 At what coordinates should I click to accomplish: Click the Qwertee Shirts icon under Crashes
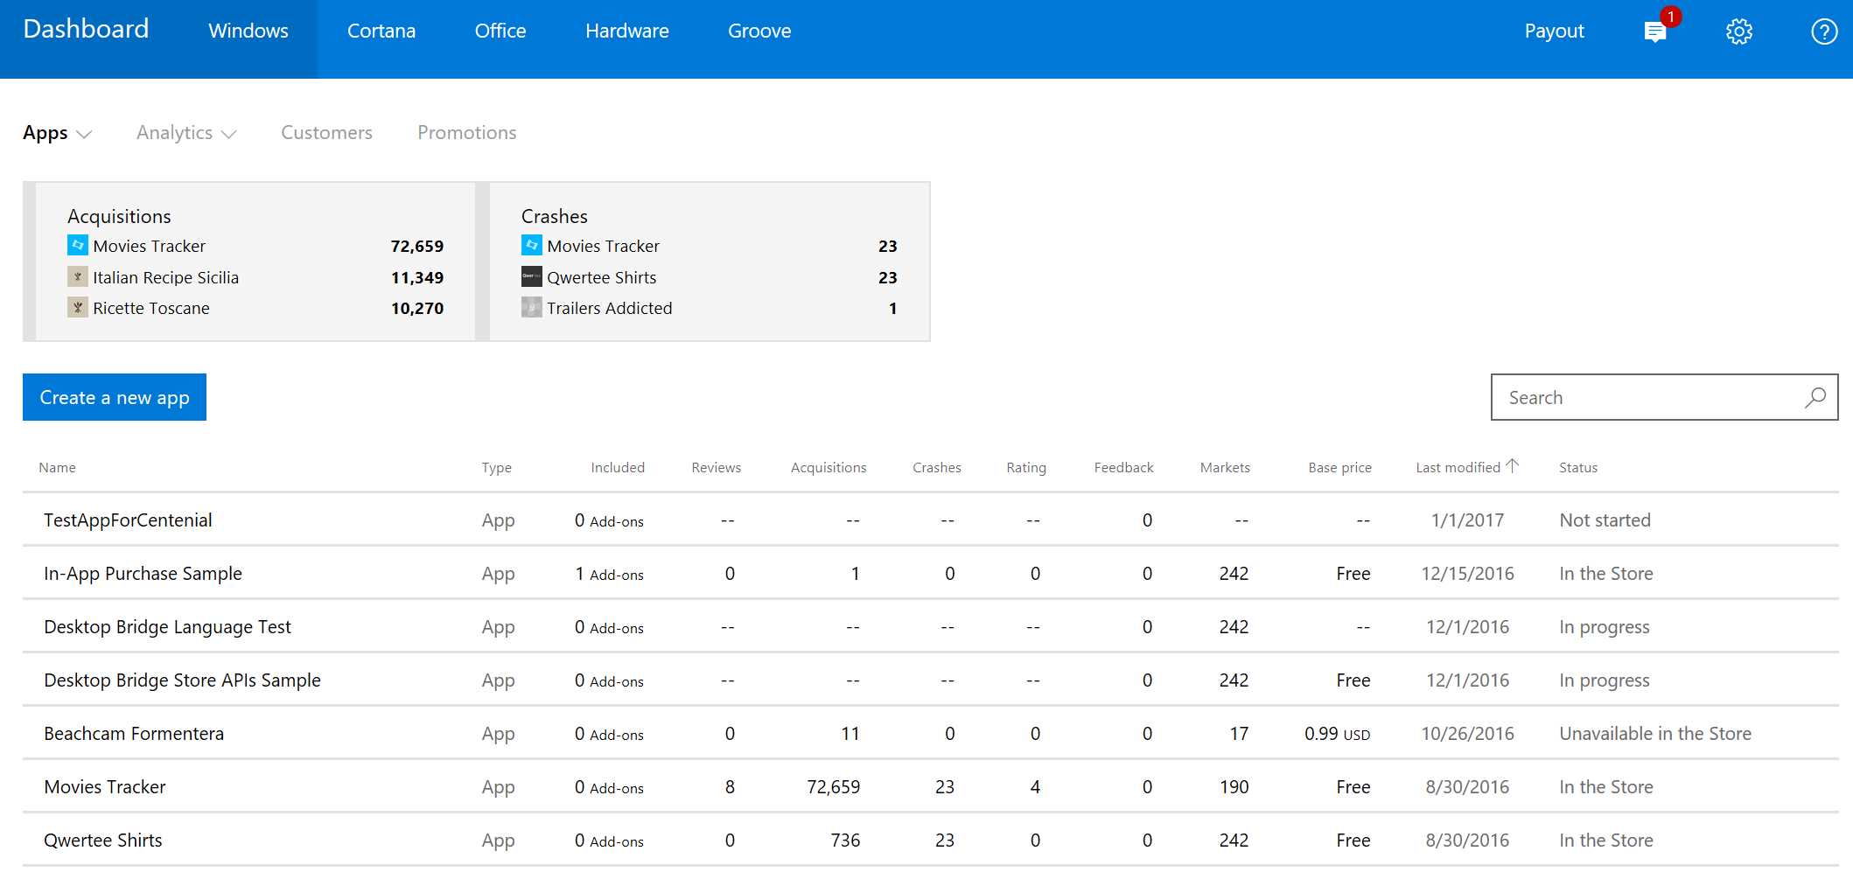tap(531, 276)
